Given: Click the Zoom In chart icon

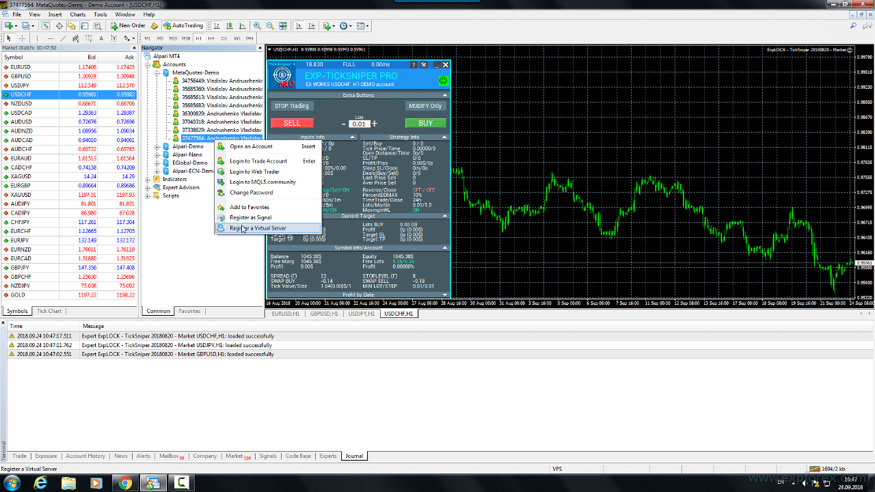Looking at the screenshot, I should [257, 25].
